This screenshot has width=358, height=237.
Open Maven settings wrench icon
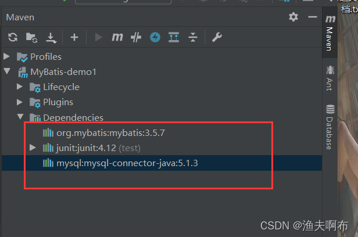coord(217,37)
